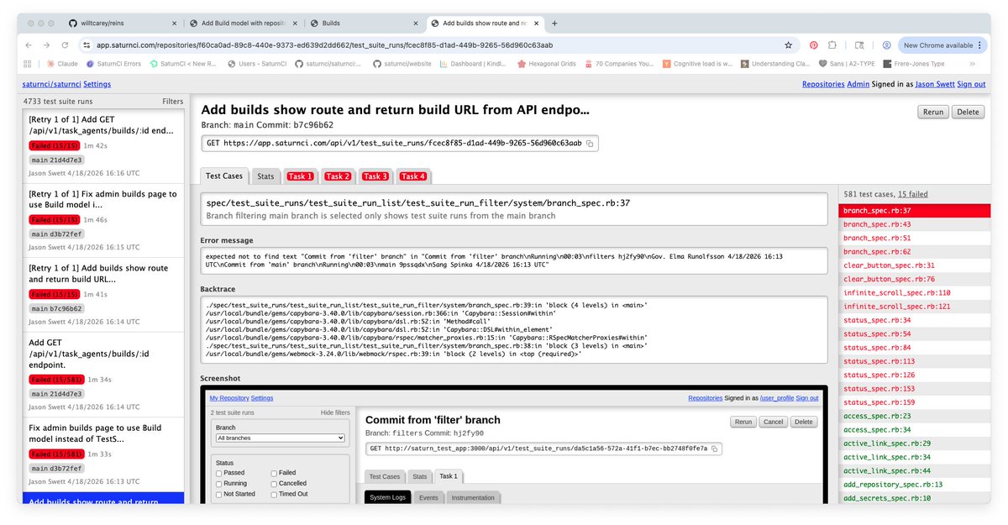The image size is (1008, 525).
Task: Go back with the browser back arrow
Action: point(29,45)
